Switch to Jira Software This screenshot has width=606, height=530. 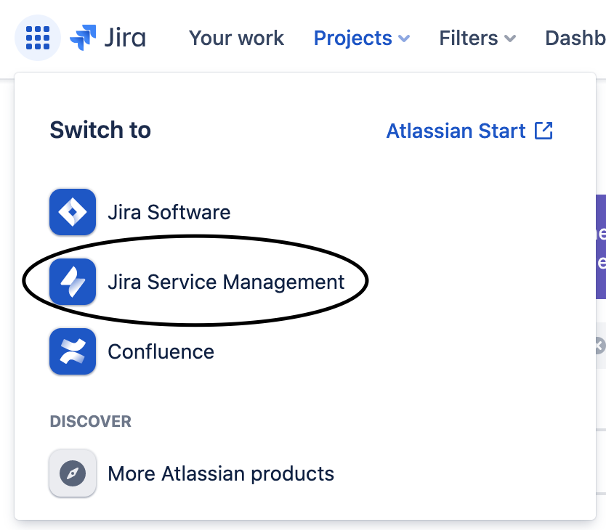coord(169,212)
